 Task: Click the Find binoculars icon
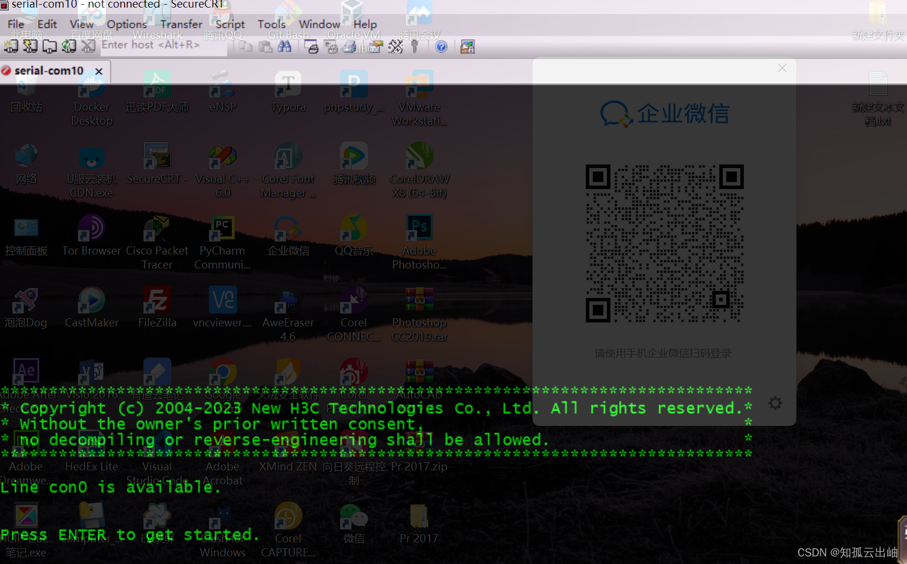[285, 46]
